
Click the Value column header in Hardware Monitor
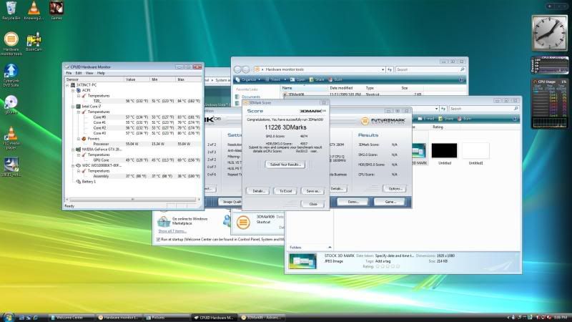coord(137,79)
